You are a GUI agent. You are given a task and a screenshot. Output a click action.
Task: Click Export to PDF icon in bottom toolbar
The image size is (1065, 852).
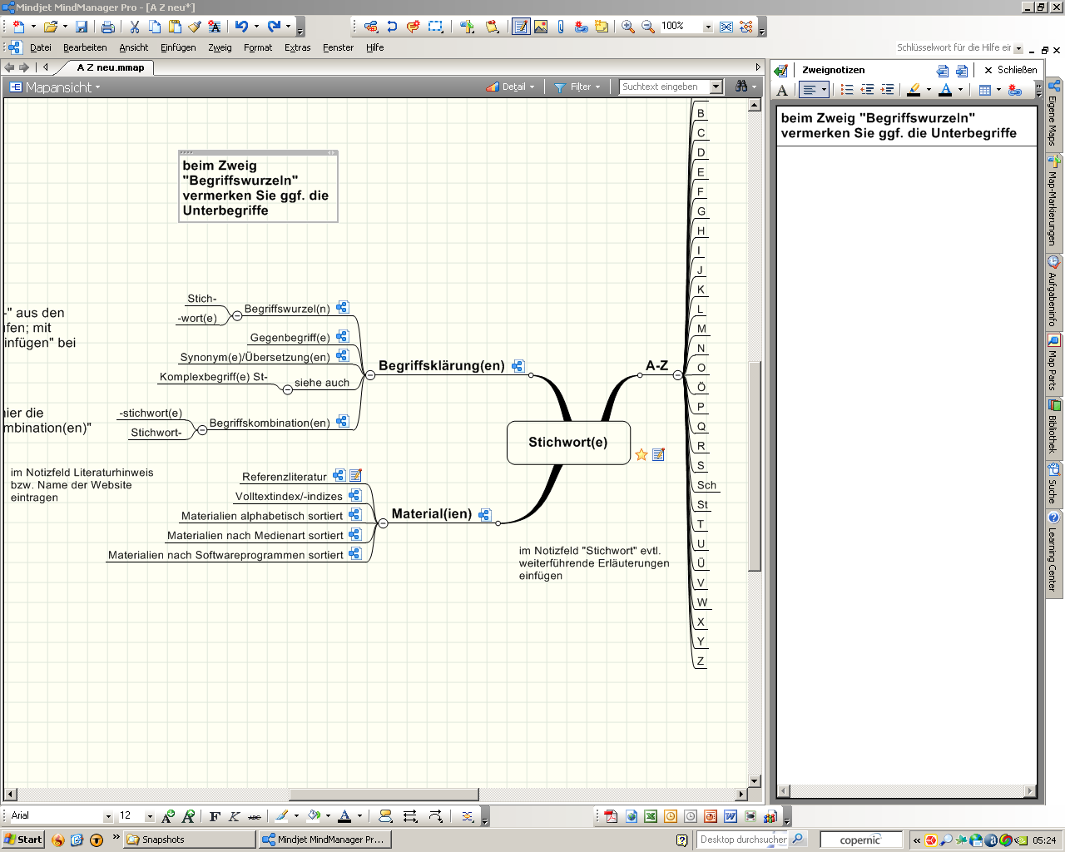pyautogui.click(x=611, y=816)
